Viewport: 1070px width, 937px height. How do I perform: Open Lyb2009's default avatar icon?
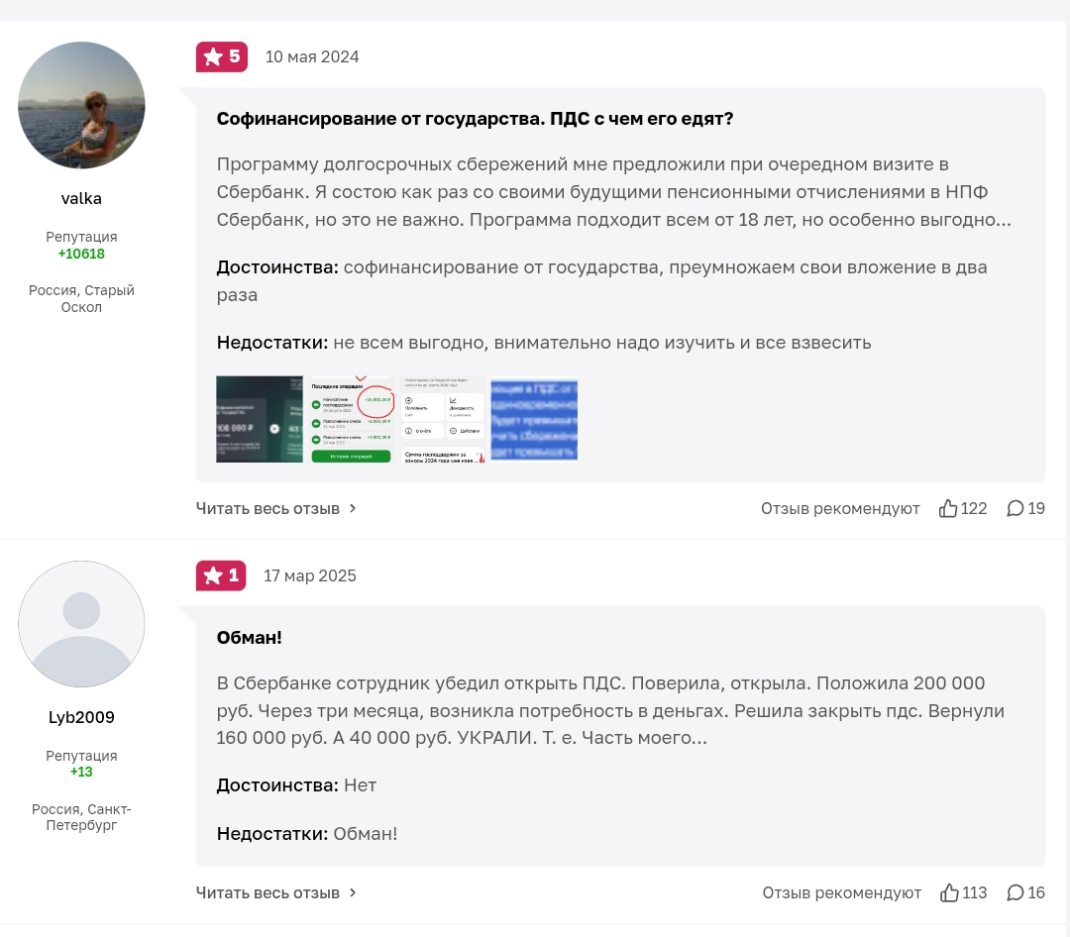[81, 624]
